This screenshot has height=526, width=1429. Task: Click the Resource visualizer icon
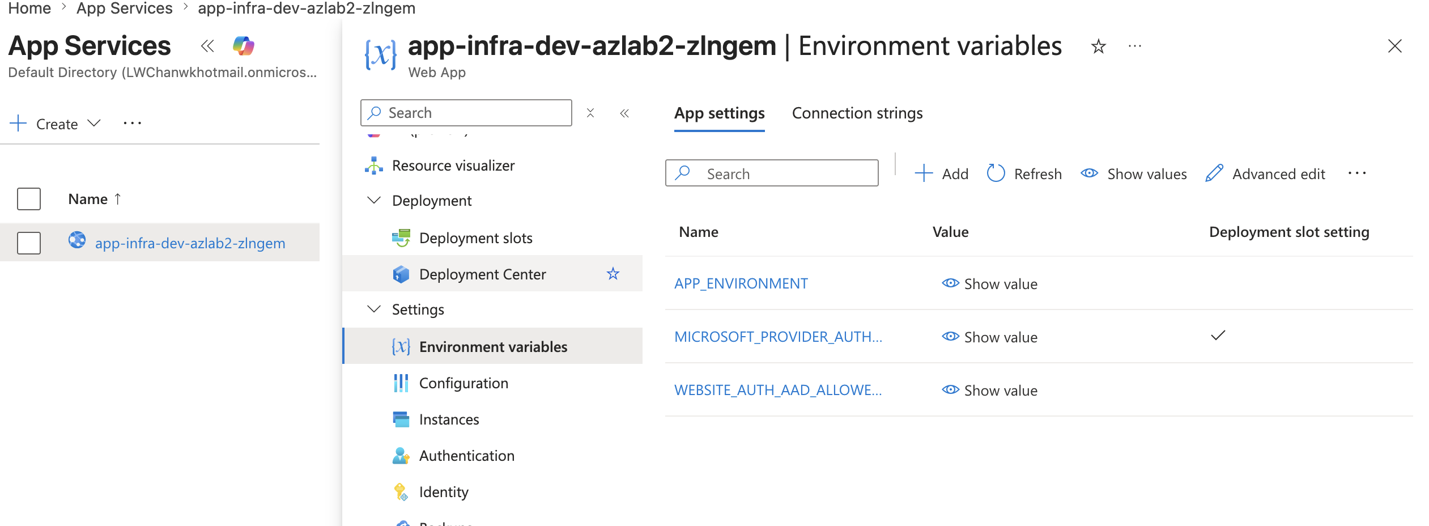click(374, 166)
